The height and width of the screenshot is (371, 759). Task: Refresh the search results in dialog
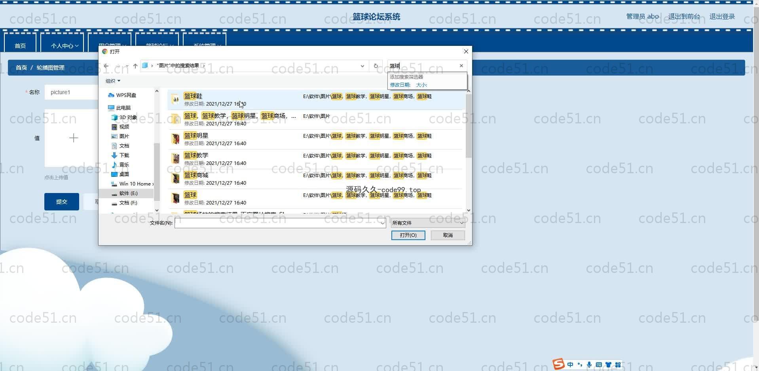(x=376, y=66)
